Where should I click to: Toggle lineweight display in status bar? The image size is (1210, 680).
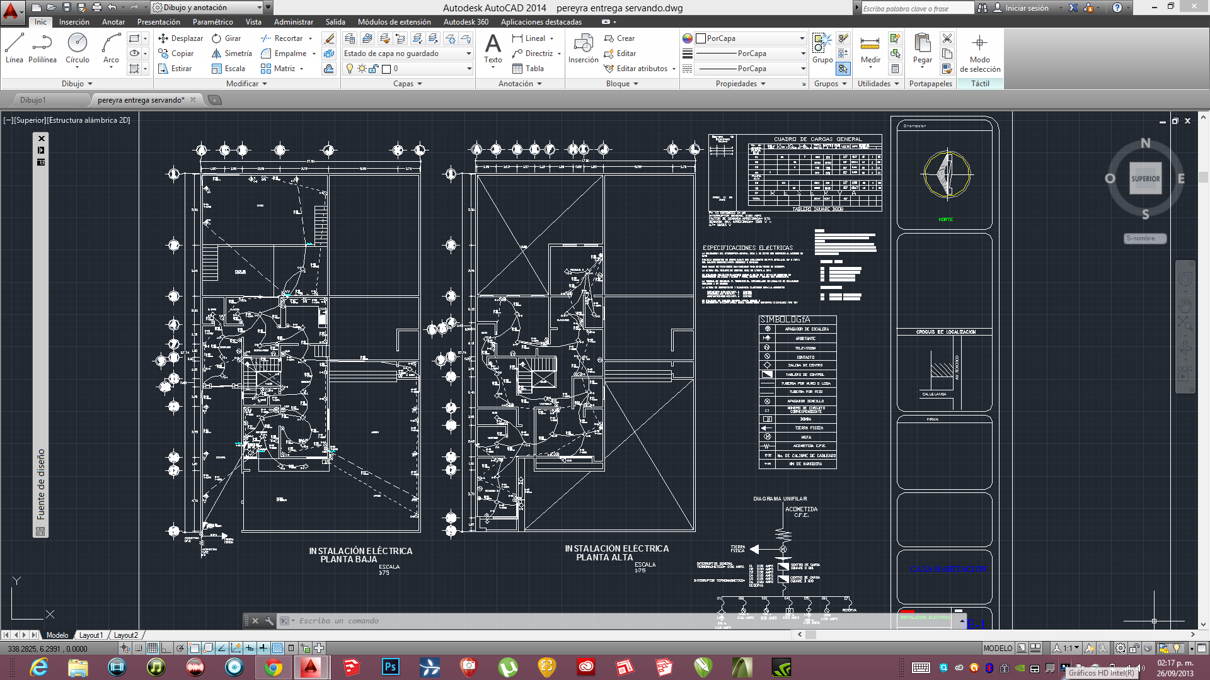click(x=263, y=648)
